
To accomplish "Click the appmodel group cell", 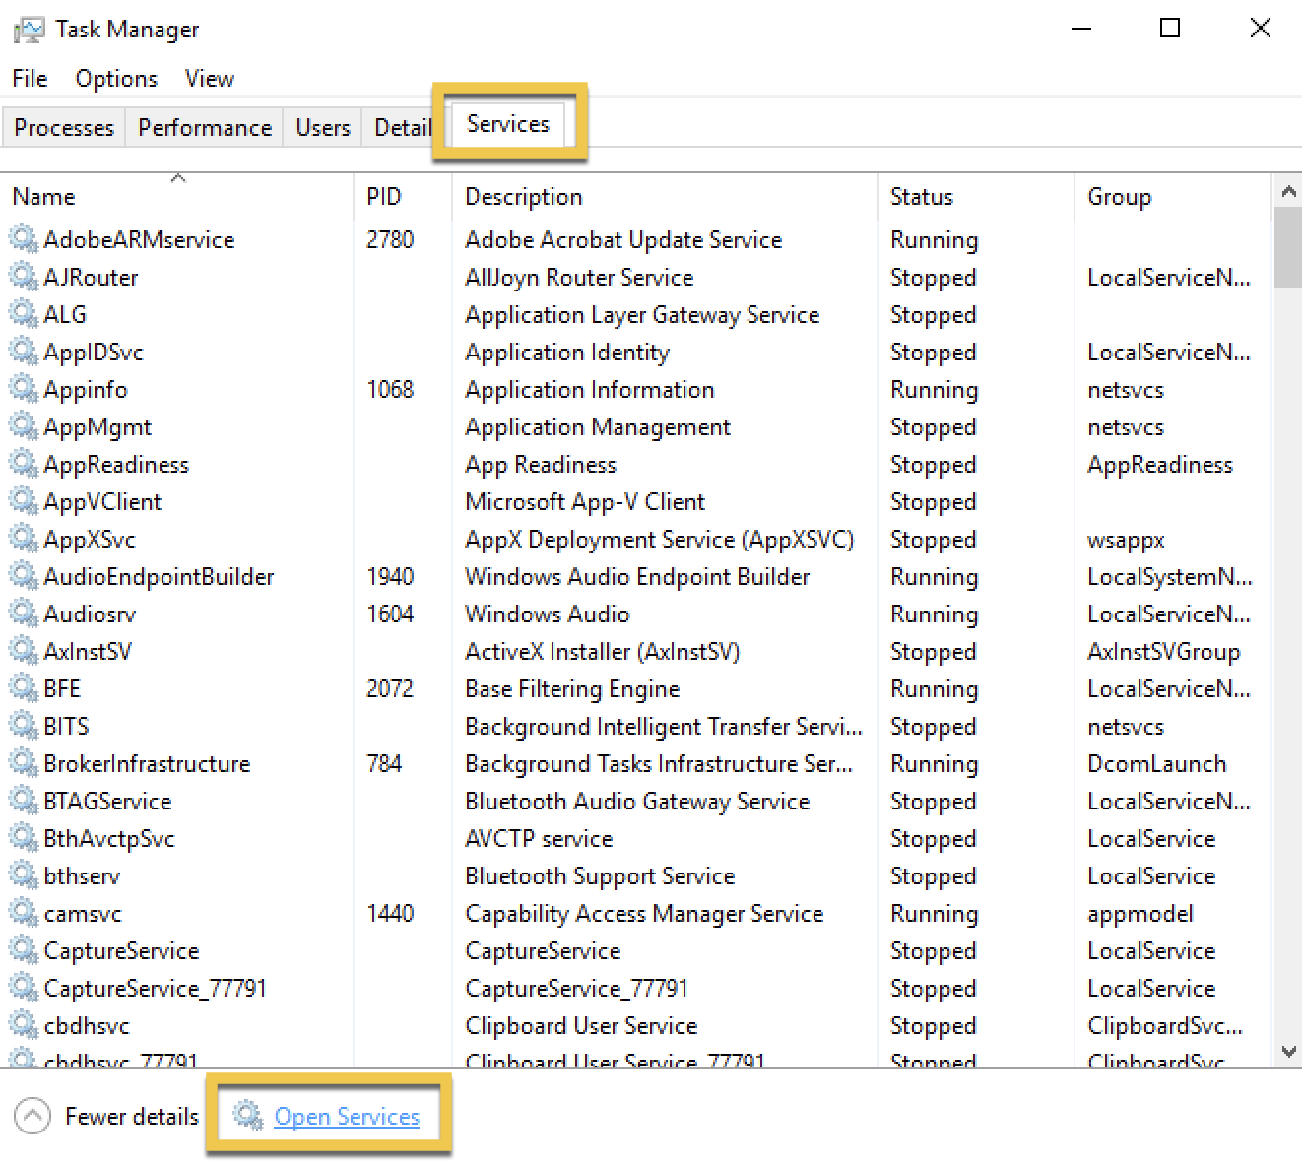I will [1140, 915].
